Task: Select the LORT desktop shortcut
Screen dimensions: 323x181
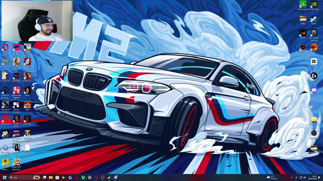Action: [28, 106]
